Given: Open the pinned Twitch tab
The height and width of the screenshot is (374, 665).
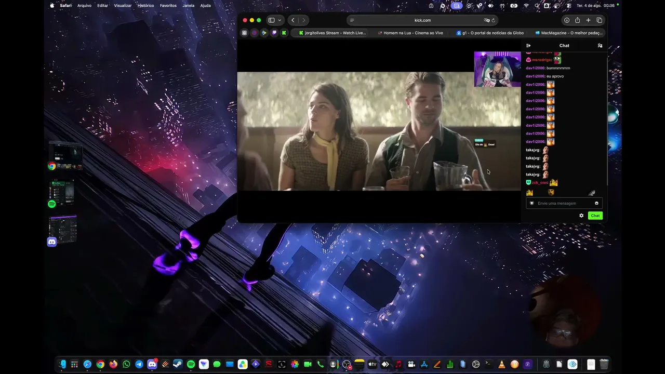Looking at the screenshot, I should 274,33.
